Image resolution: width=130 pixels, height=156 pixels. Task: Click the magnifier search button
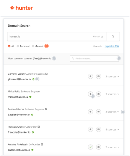(113, 37)
